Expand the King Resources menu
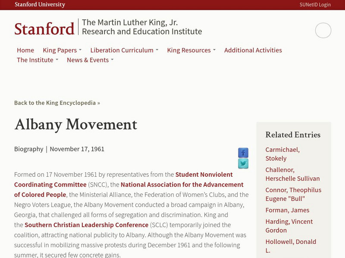 (188, 50)
